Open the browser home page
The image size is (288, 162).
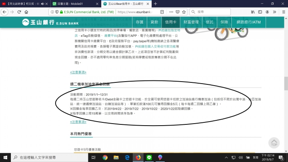point(26,12)
